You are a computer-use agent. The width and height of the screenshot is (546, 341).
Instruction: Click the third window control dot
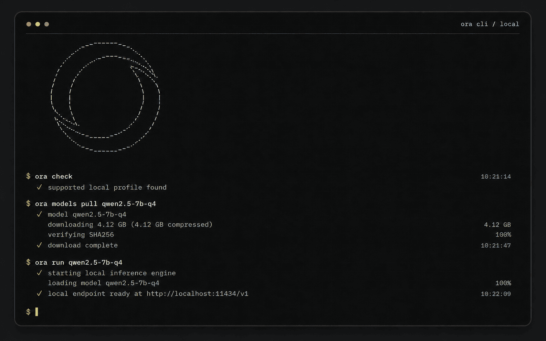46,24
